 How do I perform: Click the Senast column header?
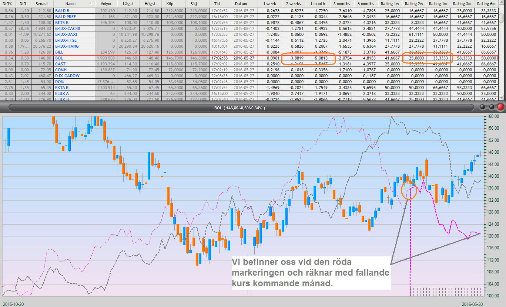pos(42,3)
